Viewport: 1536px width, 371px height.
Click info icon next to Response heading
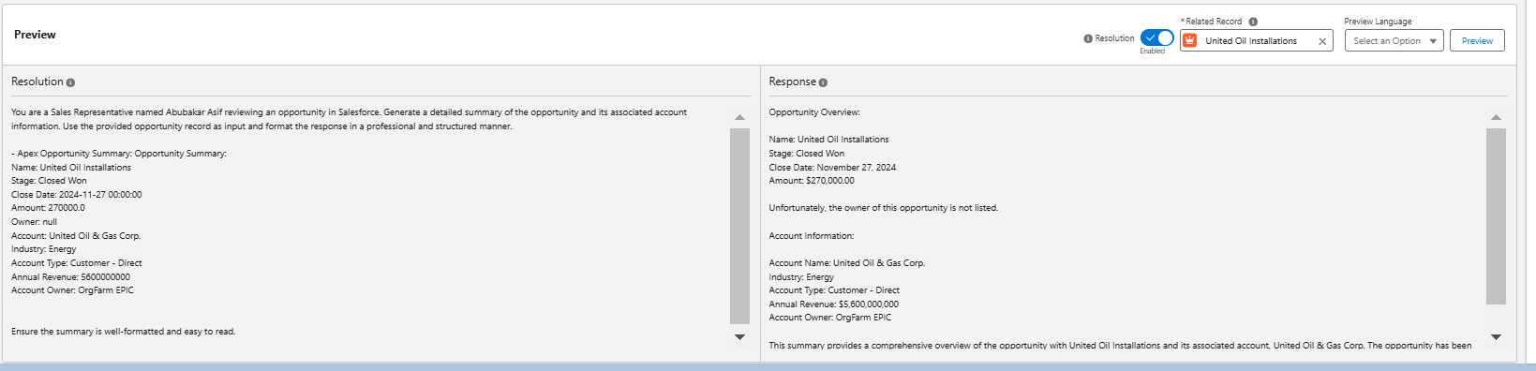click(x=823, y=82)
